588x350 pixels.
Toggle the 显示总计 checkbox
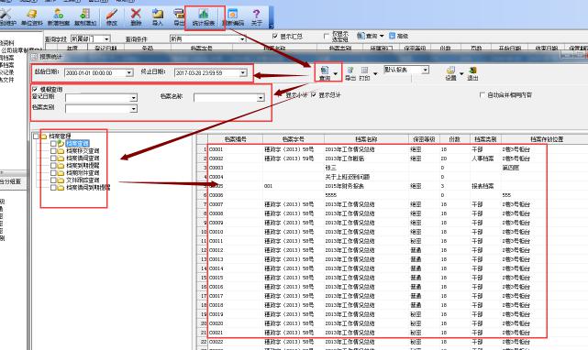click(314, 94)
